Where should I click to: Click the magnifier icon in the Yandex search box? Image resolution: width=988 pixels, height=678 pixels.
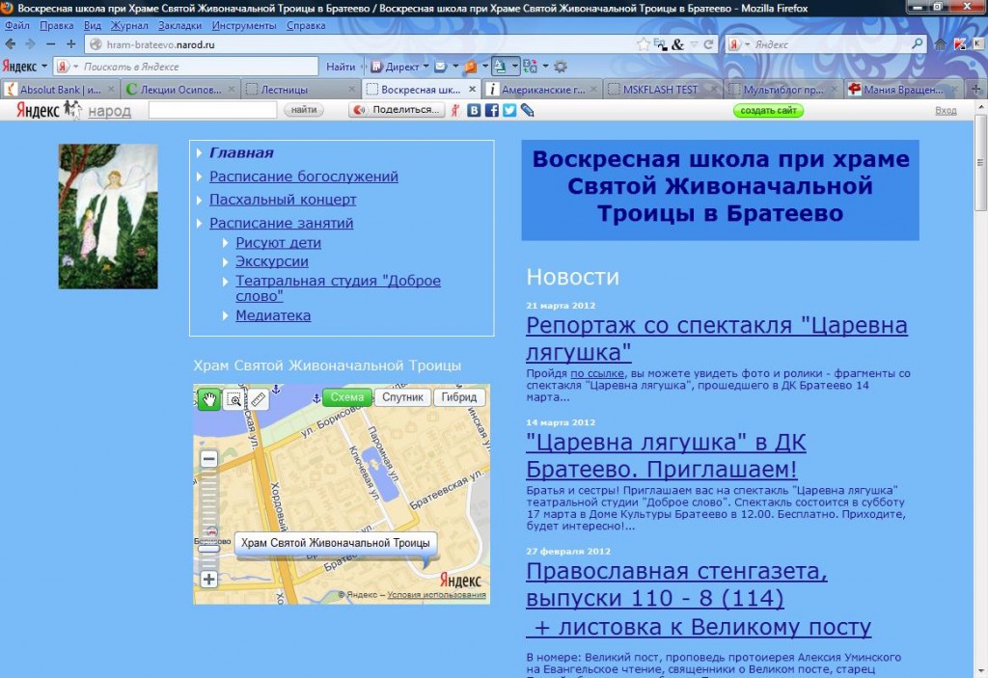tap(918, 43)
